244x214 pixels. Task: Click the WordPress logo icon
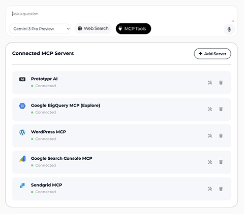pos(22,132)
